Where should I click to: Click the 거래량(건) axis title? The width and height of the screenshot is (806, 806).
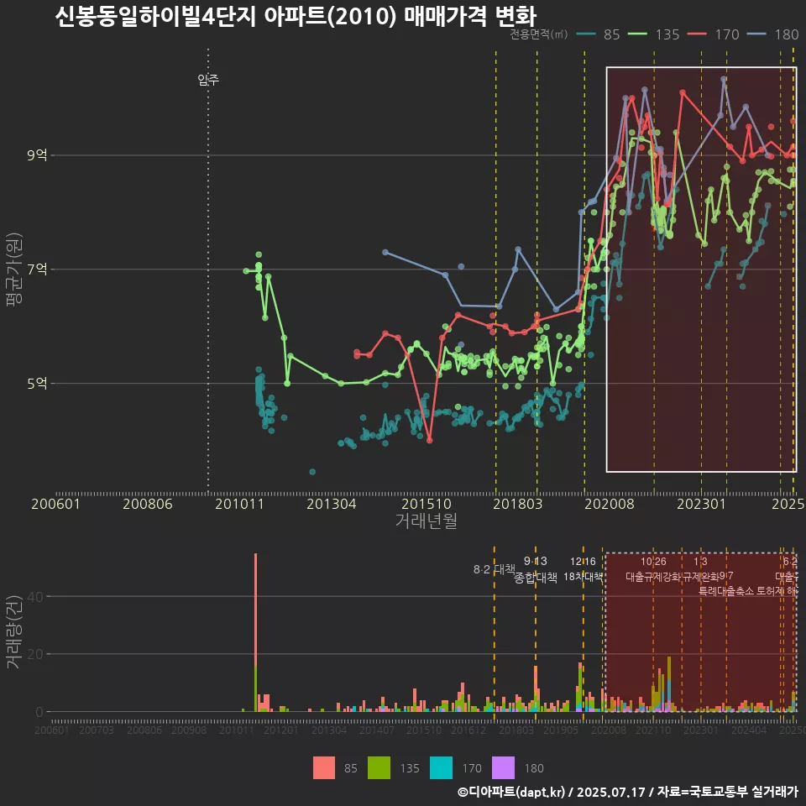pos(14,631)
